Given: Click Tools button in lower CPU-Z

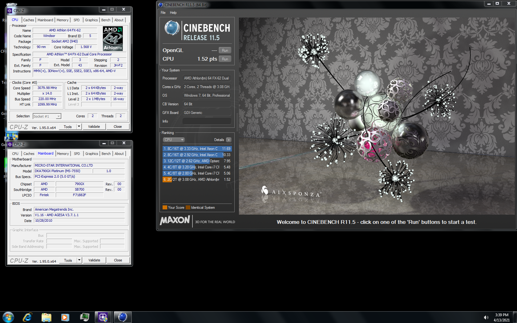Looking at the screenshot, I should pos(68,260).
